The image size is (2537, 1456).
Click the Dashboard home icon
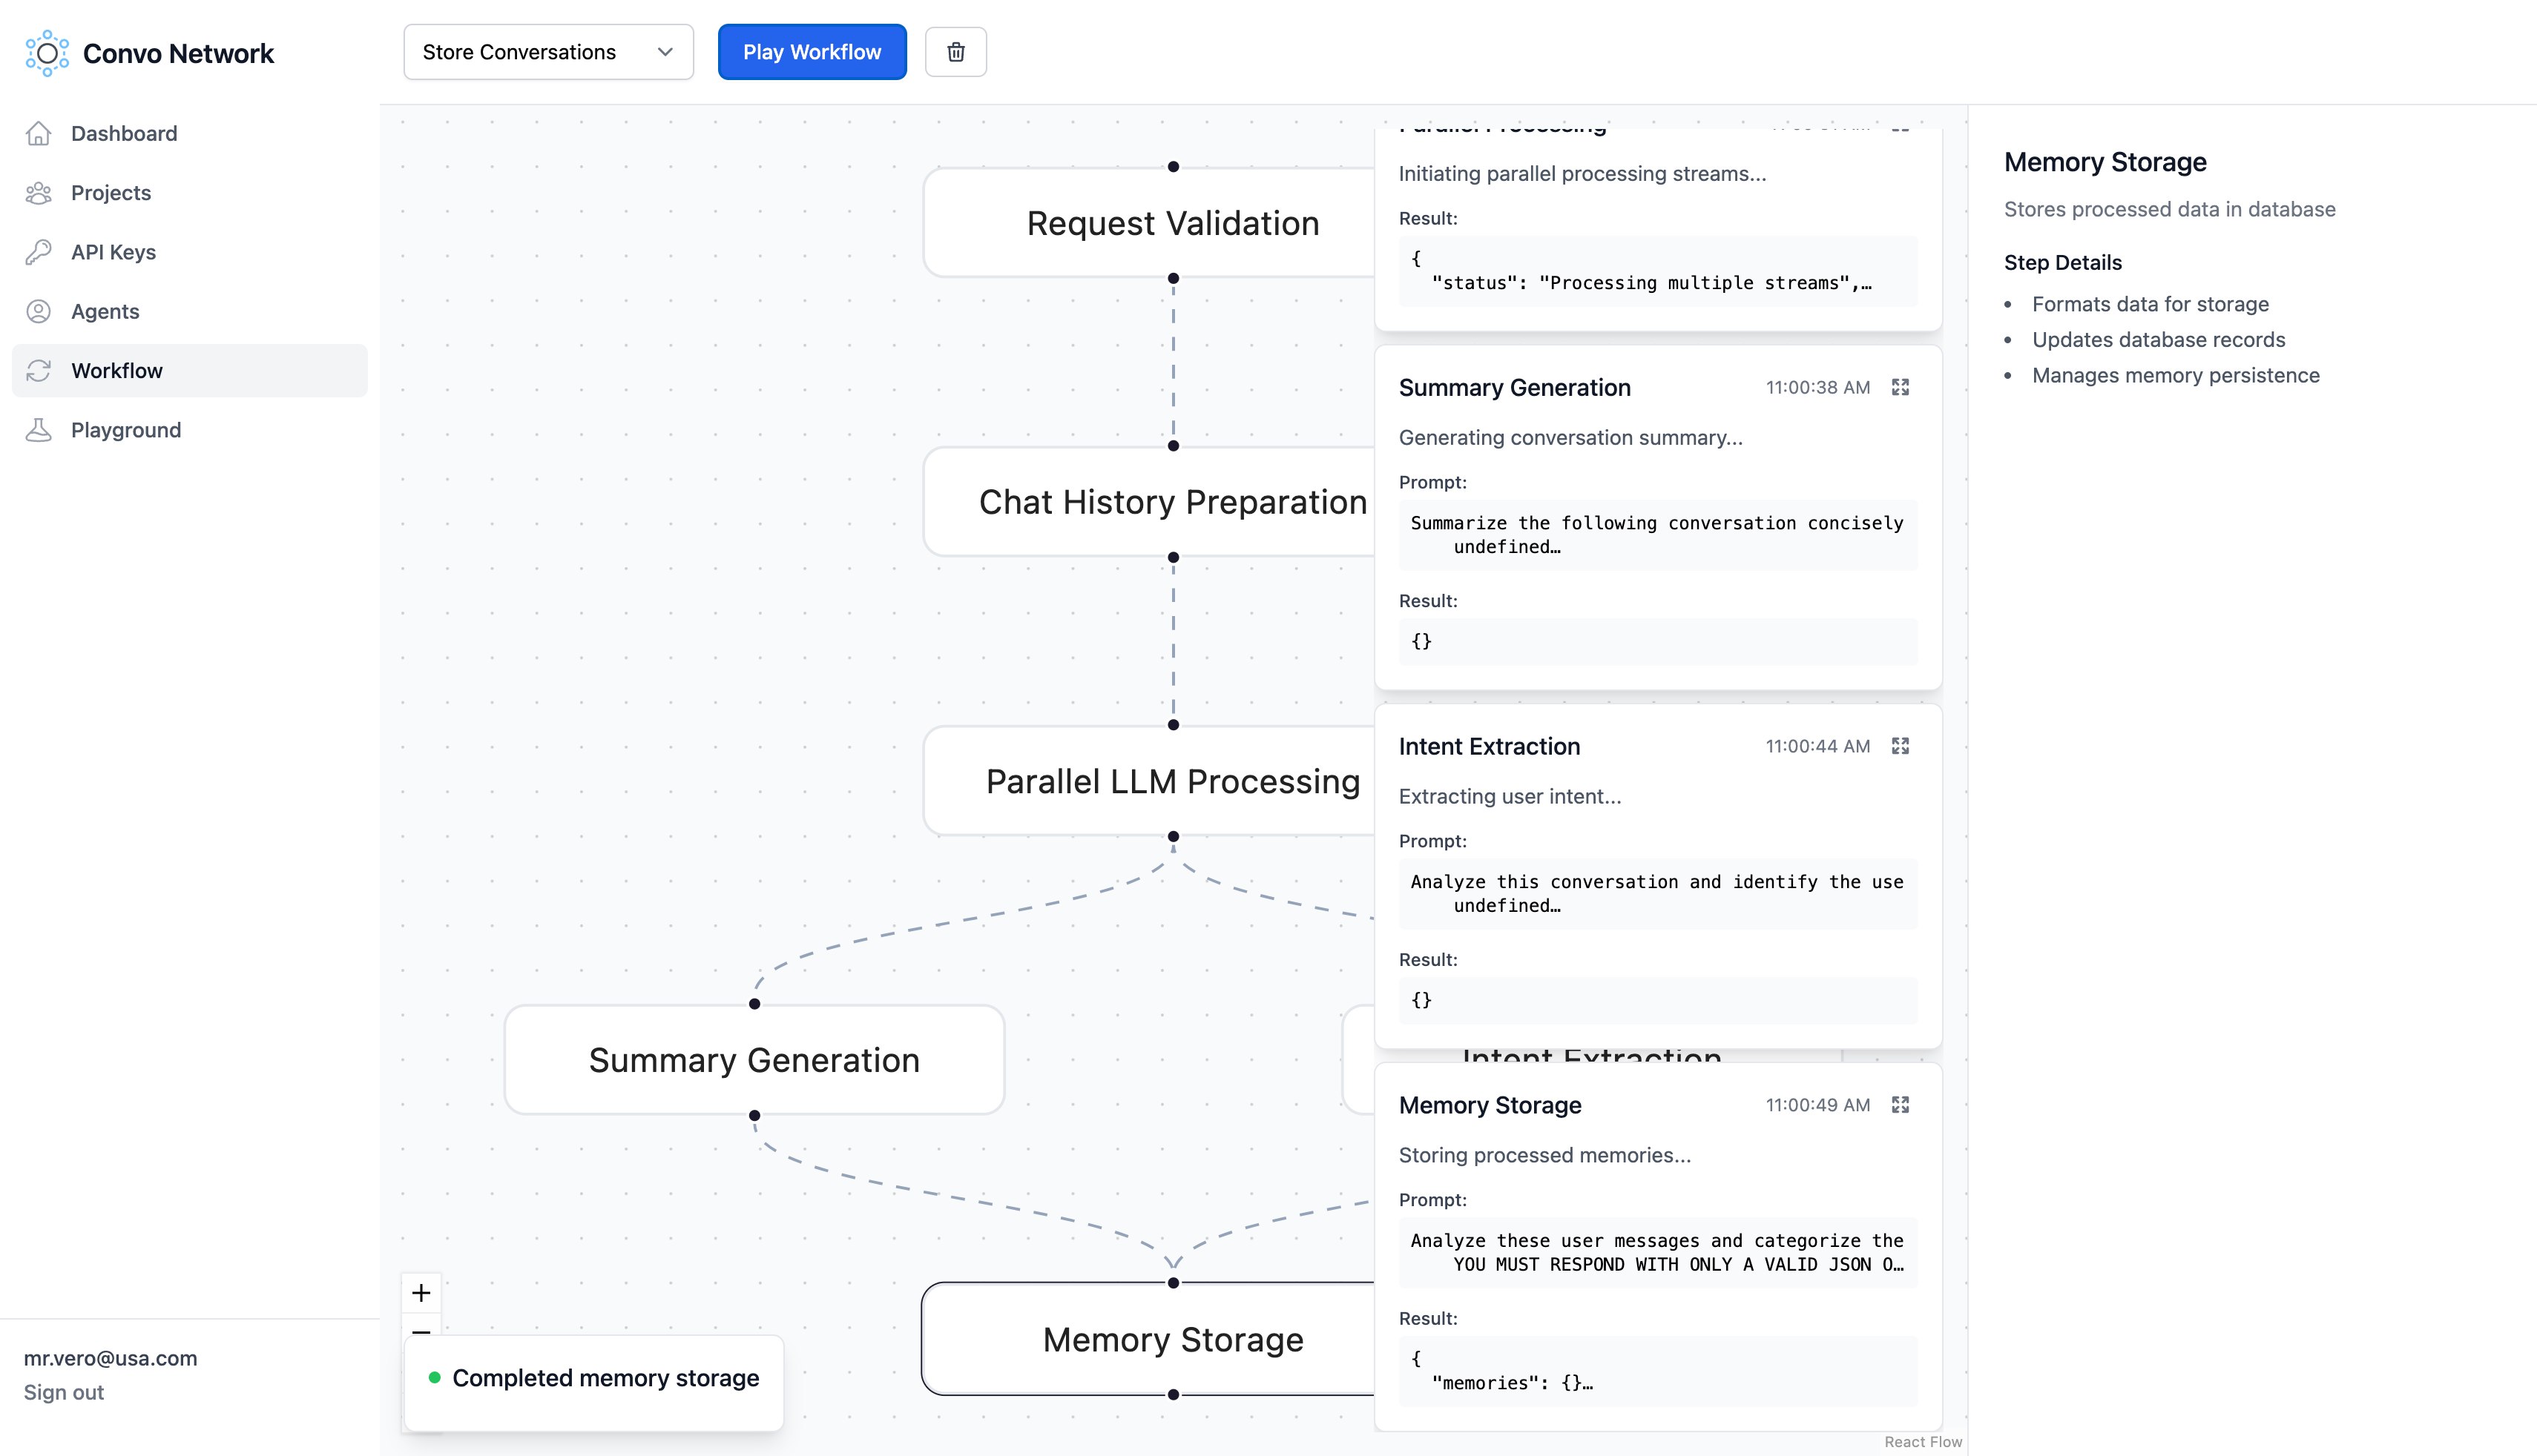pyautogui.click(x=38, y=133)
